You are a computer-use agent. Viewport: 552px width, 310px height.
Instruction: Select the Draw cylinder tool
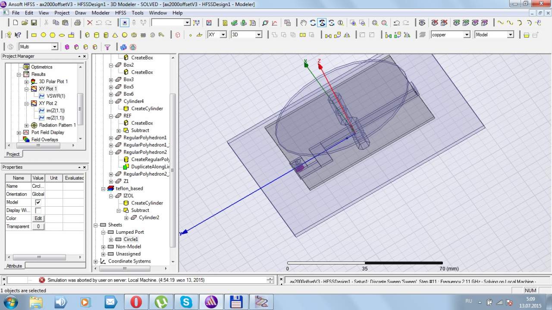coord(97,35)
